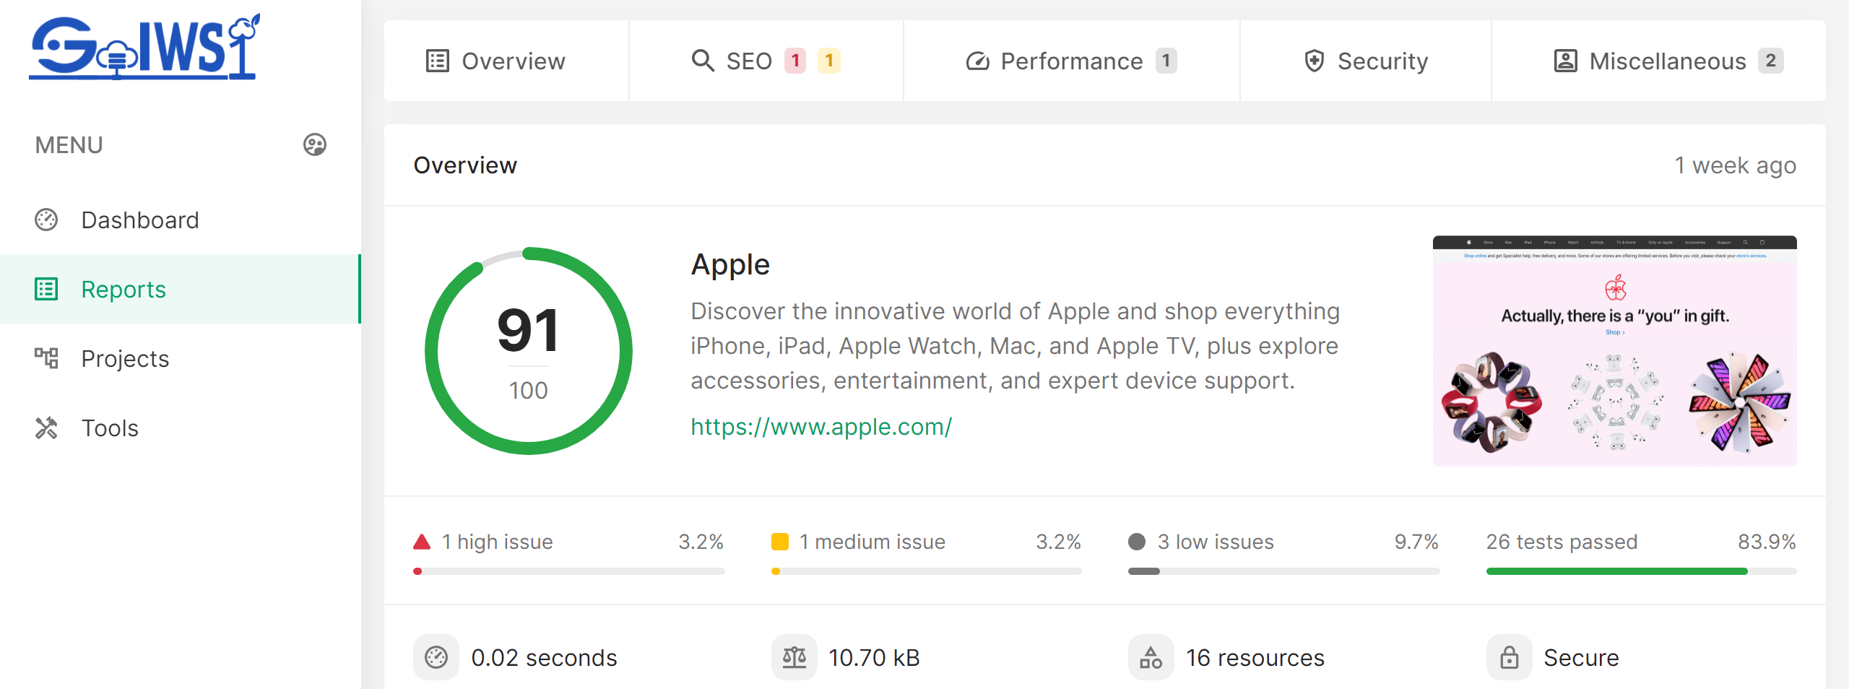Click the 91 score circle gauge
This screenshot has width=1849, height=689.
click(x=528, y=351)
